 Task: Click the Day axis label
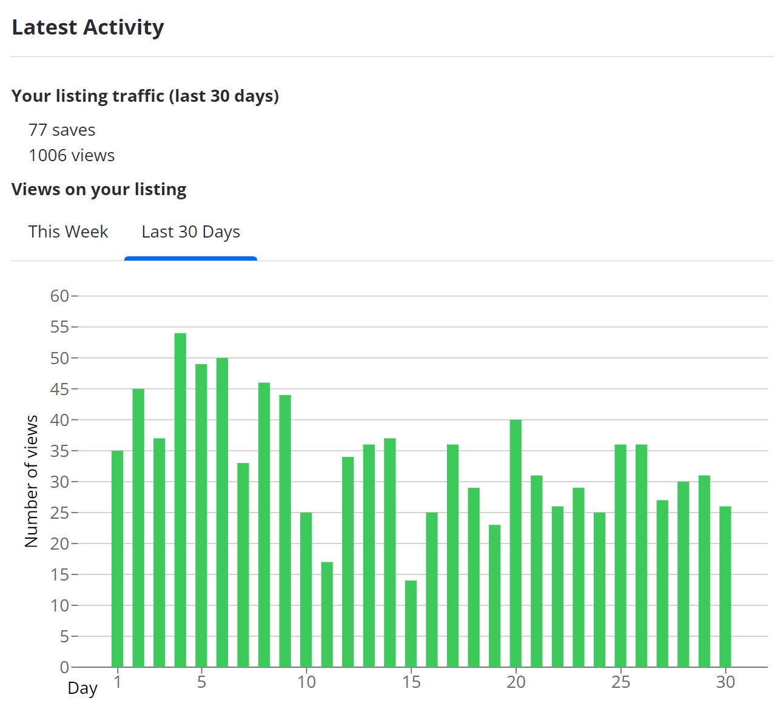(82, 688)
